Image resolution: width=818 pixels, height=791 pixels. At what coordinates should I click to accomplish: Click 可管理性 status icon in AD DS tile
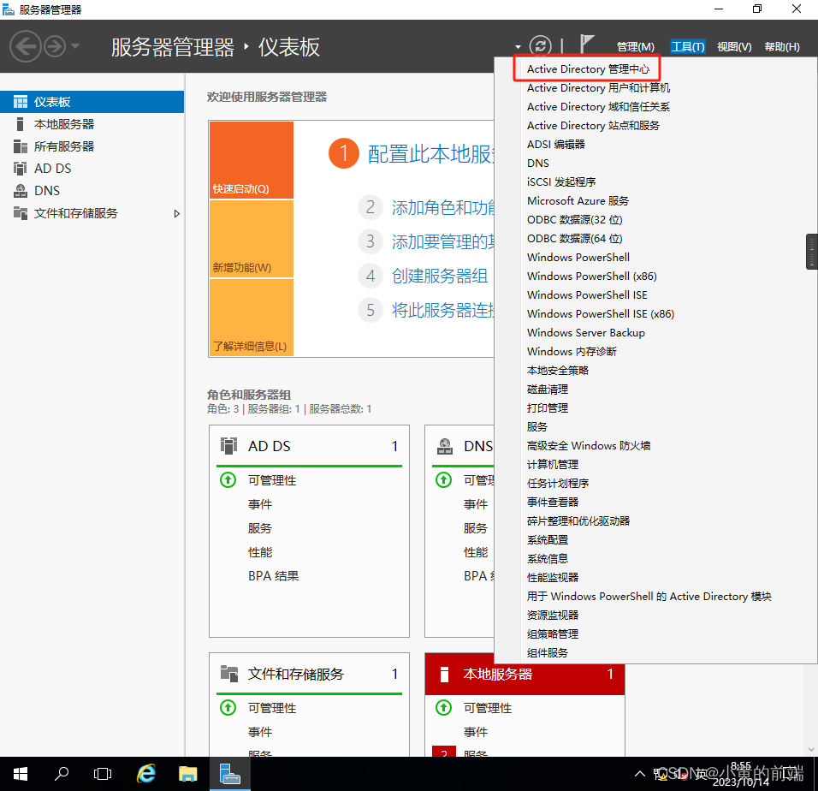click(x=228, y=479)
